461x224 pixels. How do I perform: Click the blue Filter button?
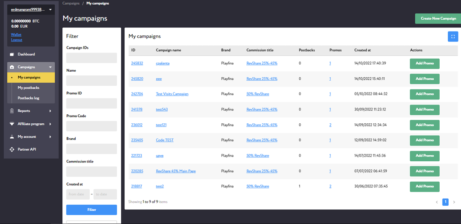[91, 210]
